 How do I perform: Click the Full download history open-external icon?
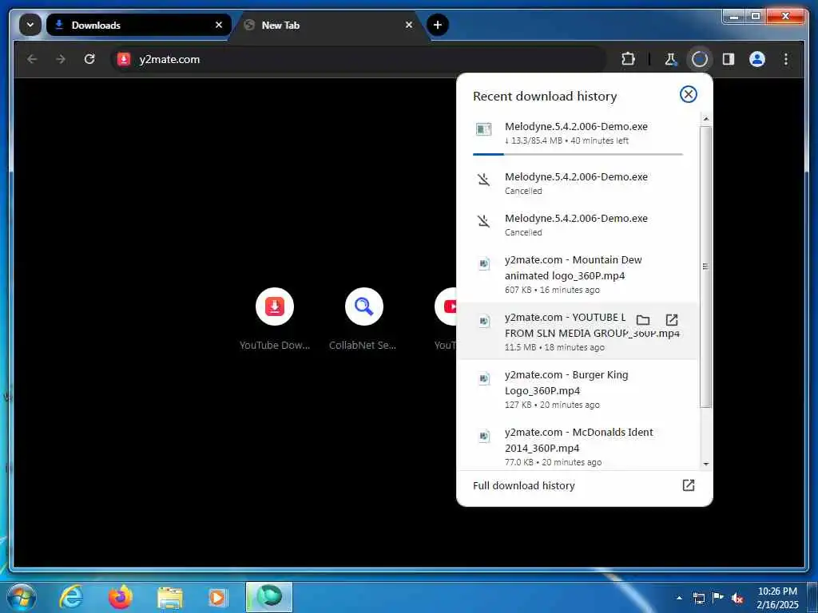tap(688, 486)
